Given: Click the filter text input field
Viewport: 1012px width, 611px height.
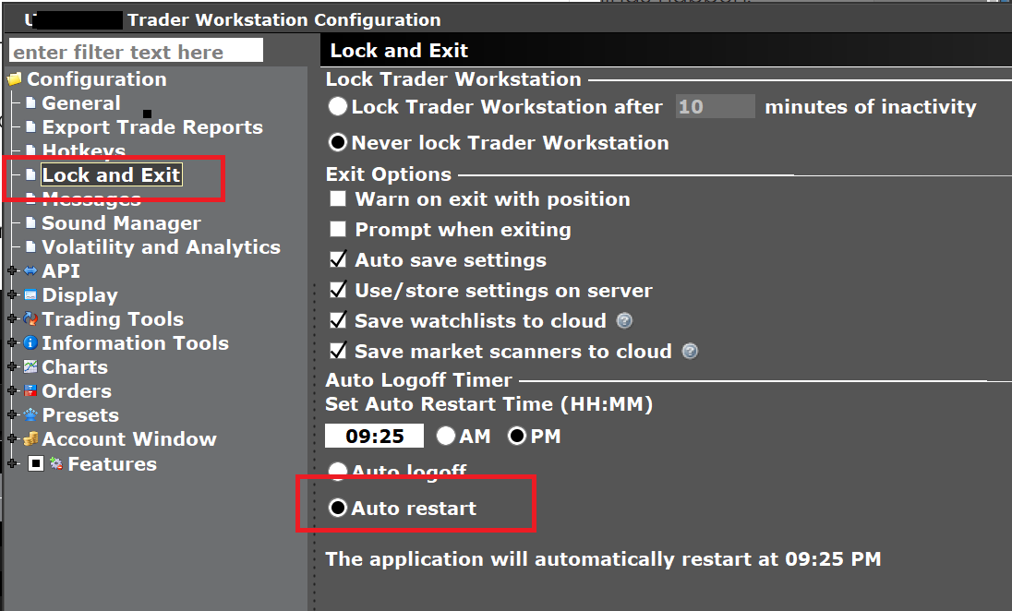Looking at the screenshot, I should 136,51.
